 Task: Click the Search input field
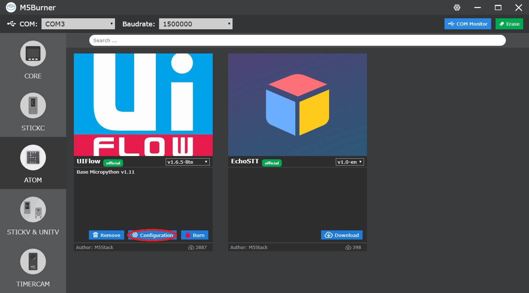298,40
